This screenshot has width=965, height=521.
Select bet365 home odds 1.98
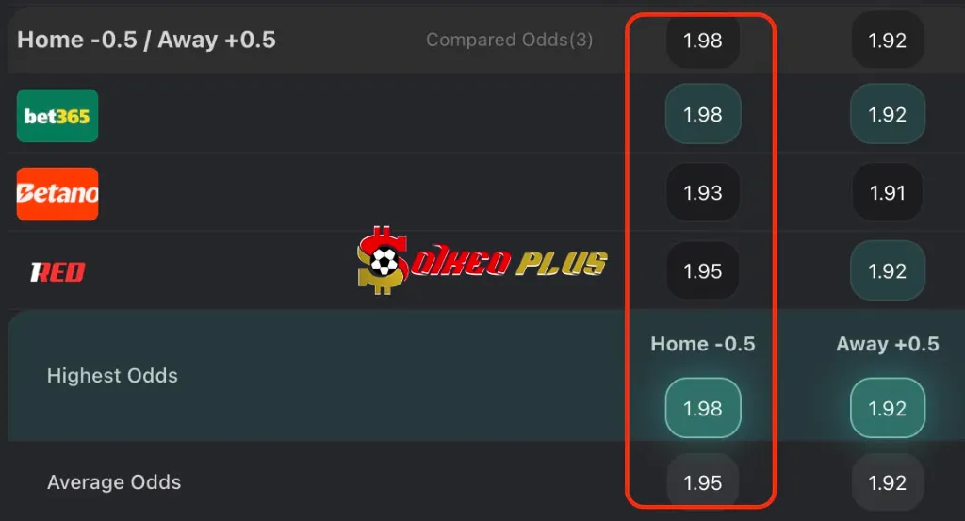point(703,114)
